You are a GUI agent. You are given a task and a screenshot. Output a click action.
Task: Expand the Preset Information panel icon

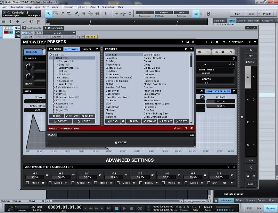[x=191, y=128]
